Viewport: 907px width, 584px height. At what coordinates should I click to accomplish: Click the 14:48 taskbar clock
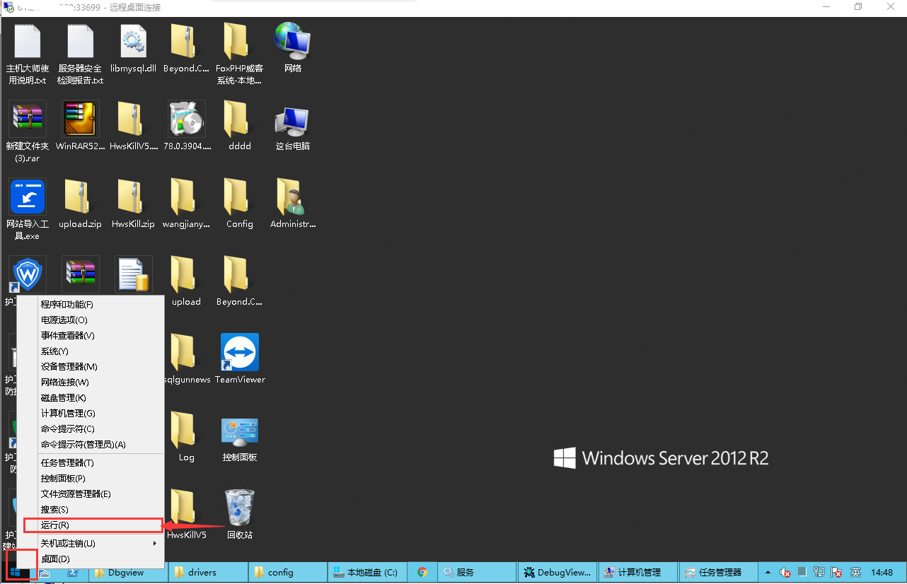[x=882, y=572]
